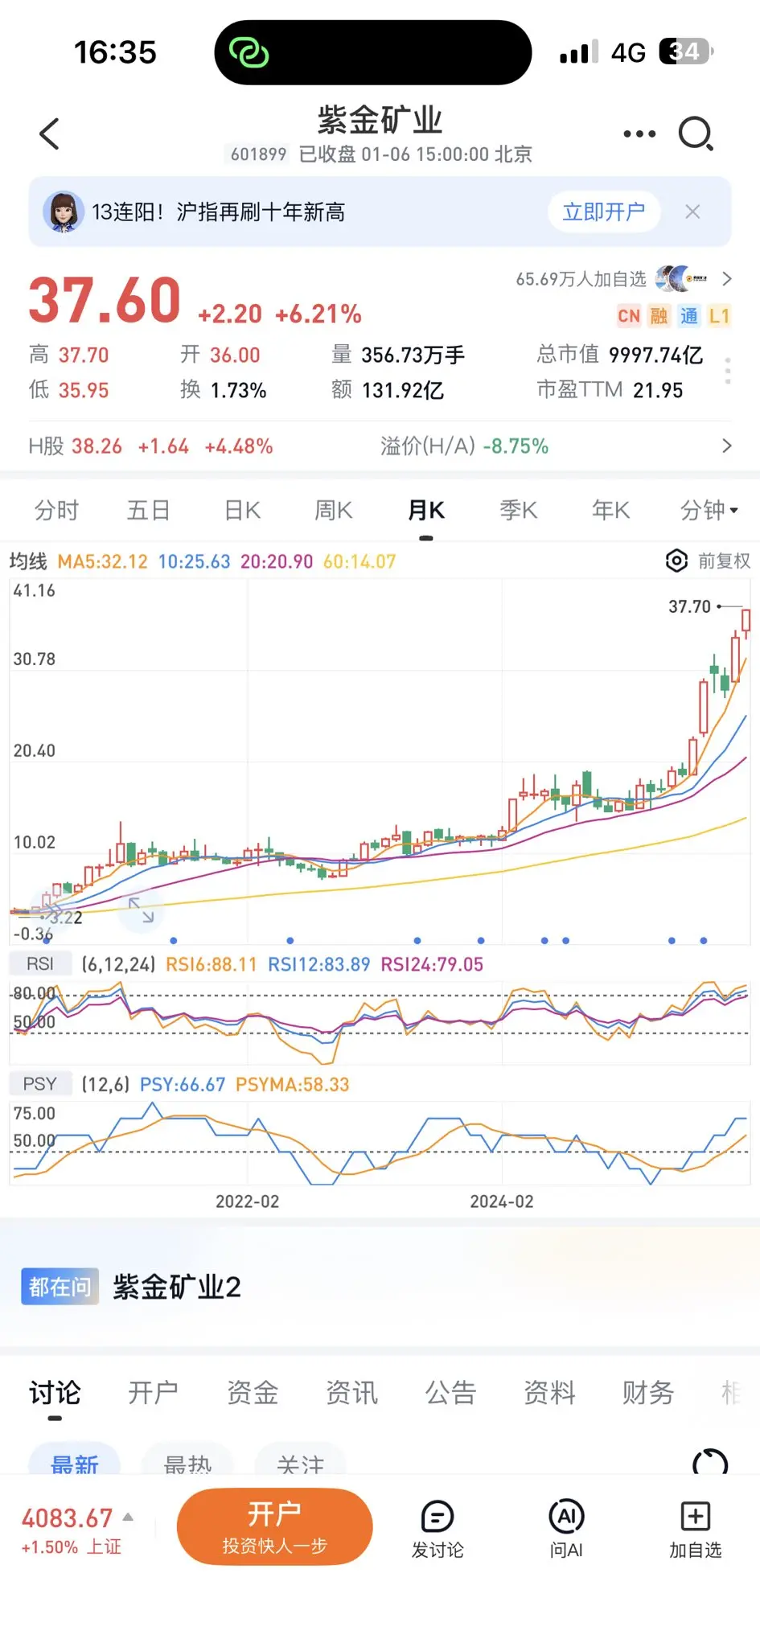Tap the back arrow icon
This screenshot has width=760, height=1647.
pyautogui.click(x=50, y=133)
